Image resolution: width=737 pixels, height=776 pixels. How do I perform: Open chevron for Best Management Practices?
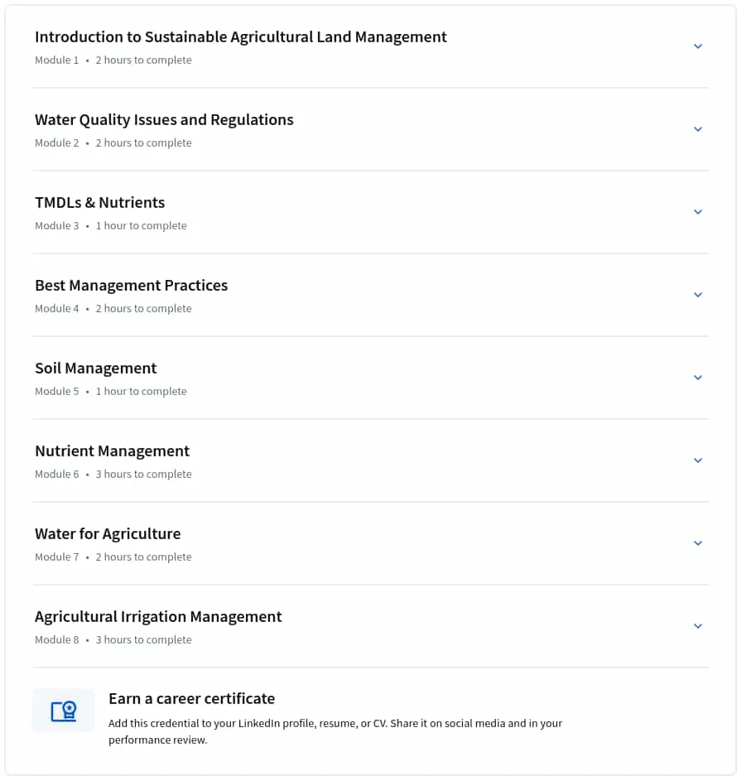point(698,295)
